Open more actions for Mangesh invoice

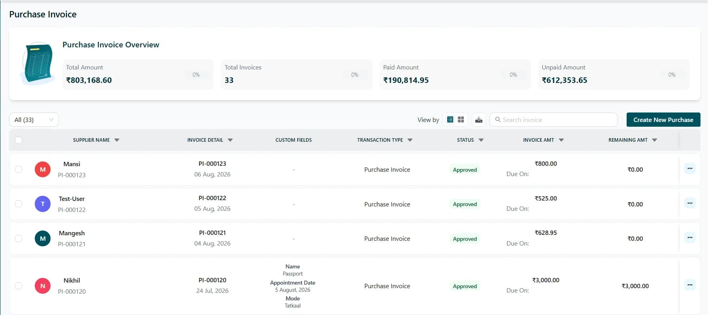point(690,238)
